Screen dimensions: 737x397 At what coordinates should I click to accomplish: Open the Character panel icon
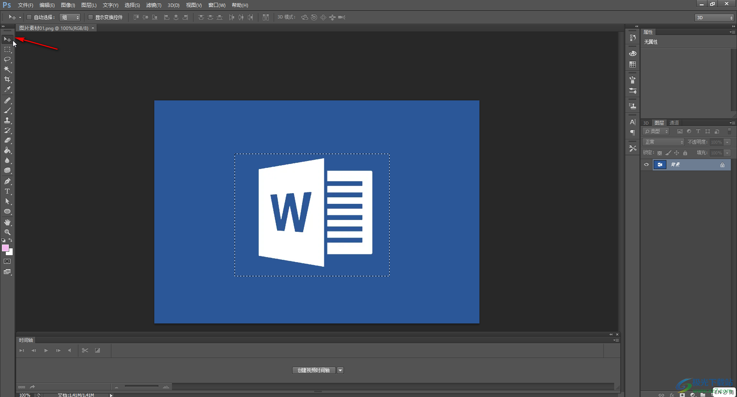633,122
